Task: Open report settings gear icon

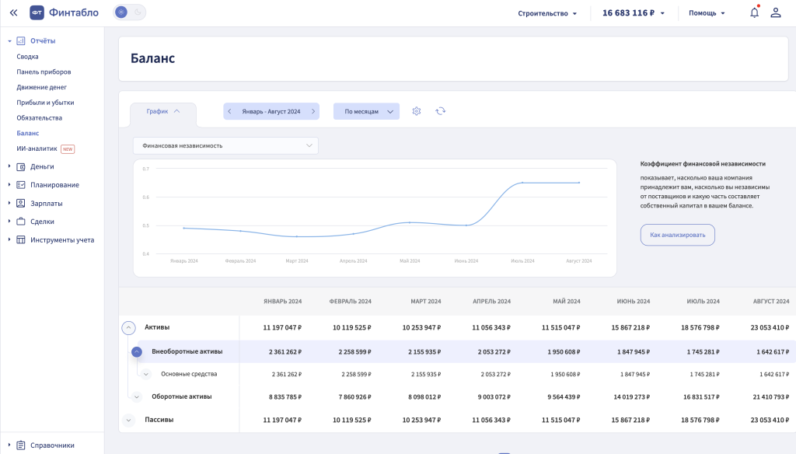Action: click(417, 111)
